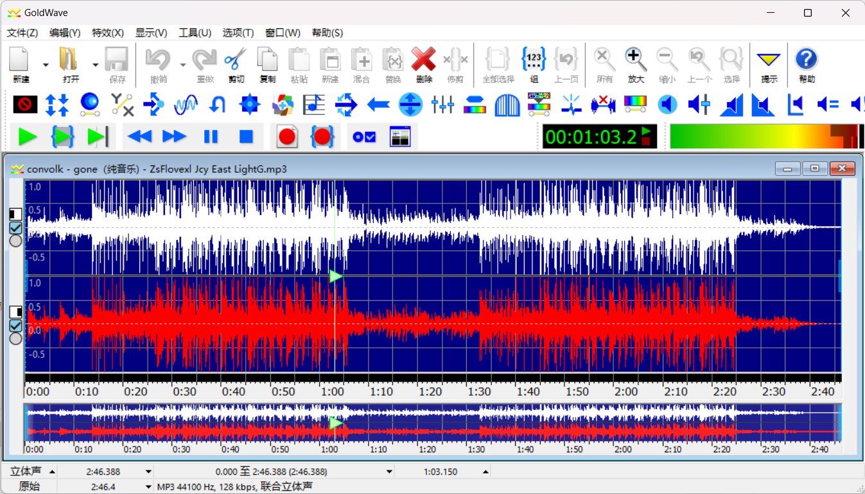Click the Zoom In (放大) magnifier icon
865x494 pixels.
coord(635,65)
